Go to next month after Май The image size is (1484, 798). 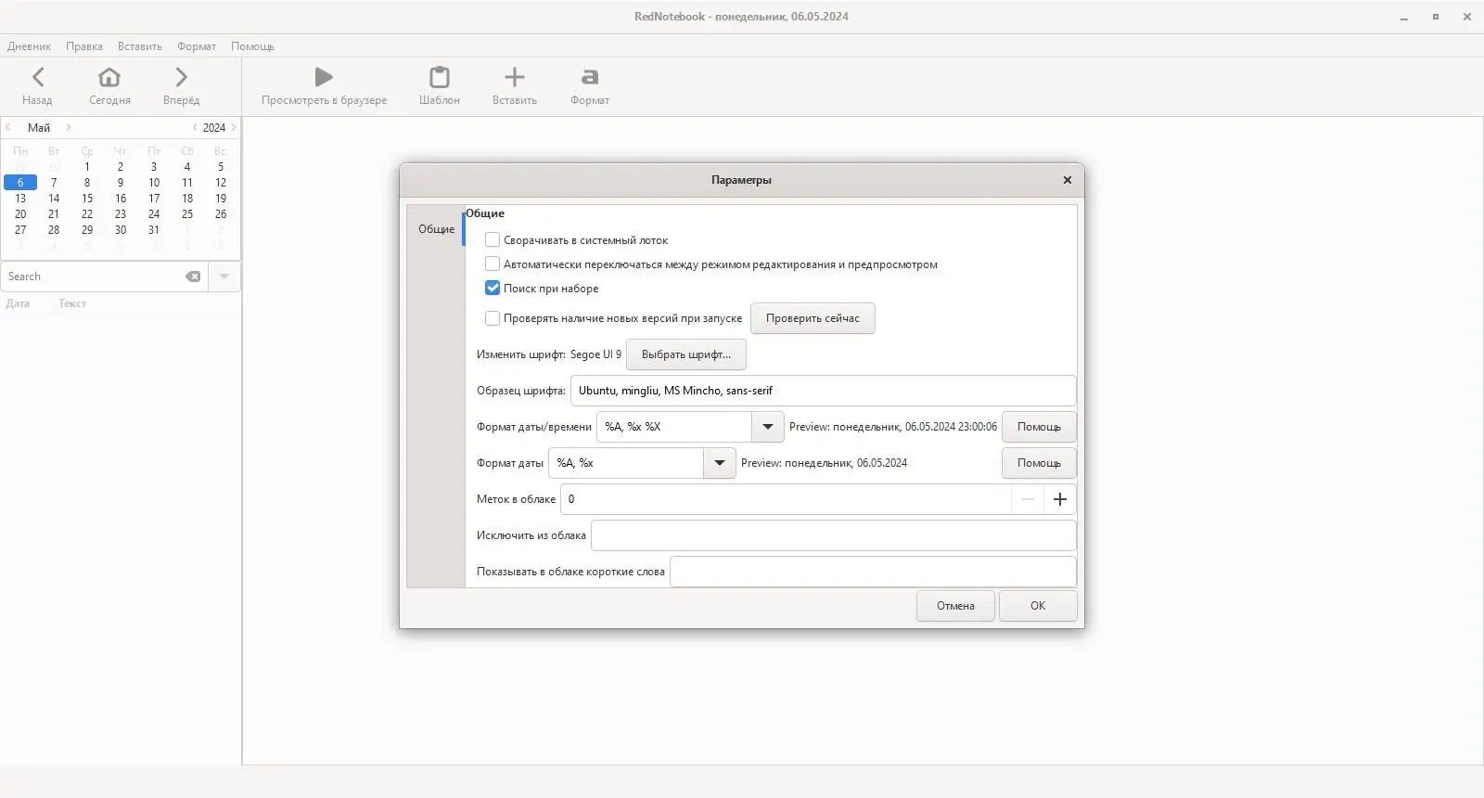(69, 127)
